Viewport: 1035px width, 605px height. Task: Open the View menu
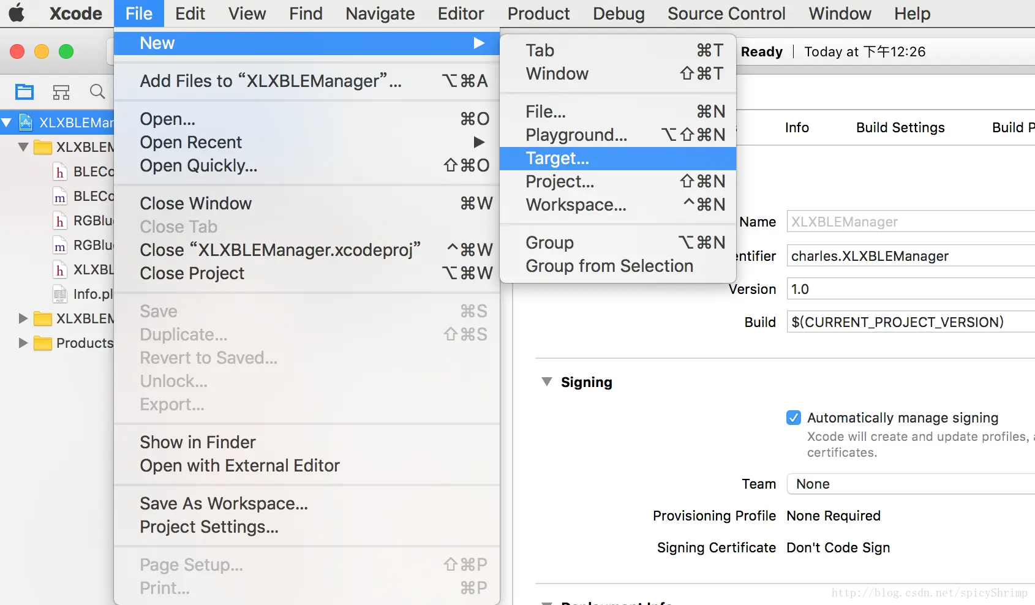point(247,13)
